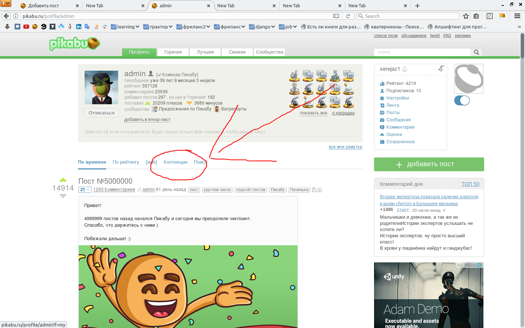Screen dimensions: 525x328
Task: Click the notification bell next to serejaz1
Action: pyautogui.click(x=405, y=69)
